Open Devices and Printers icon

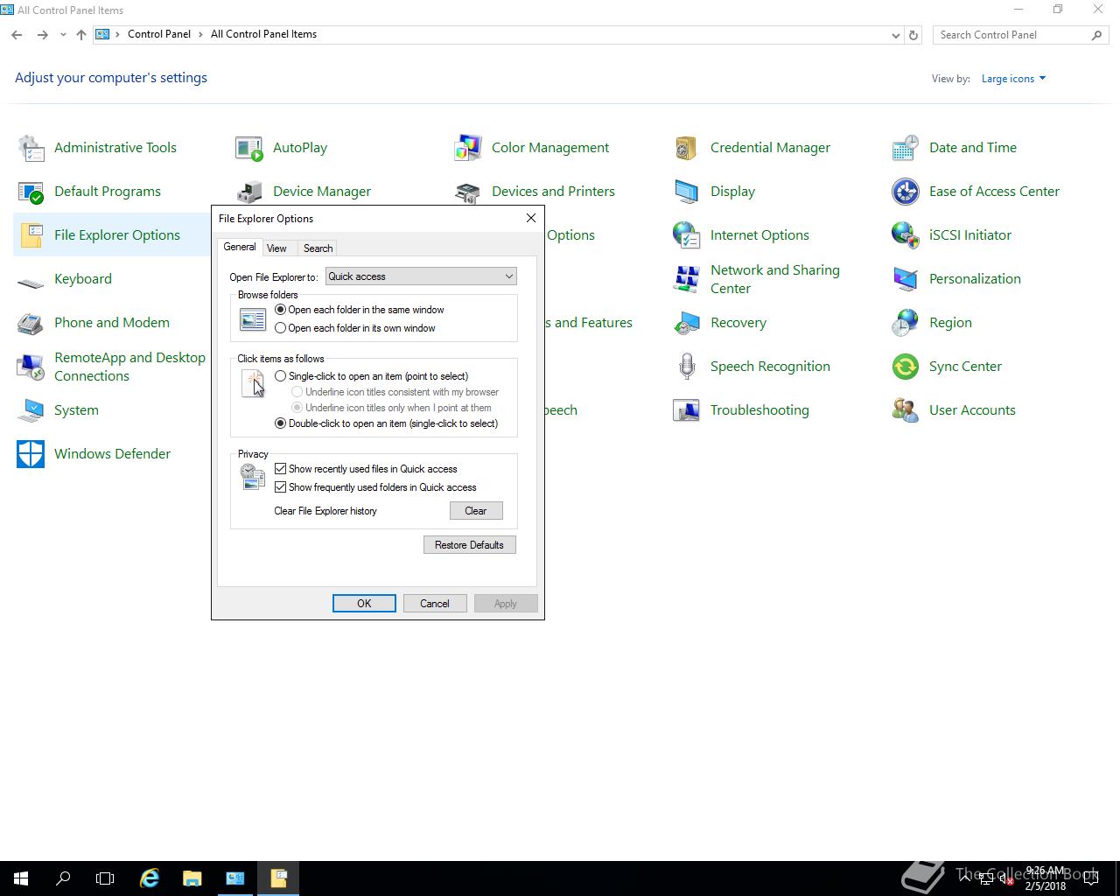point(468,192)
